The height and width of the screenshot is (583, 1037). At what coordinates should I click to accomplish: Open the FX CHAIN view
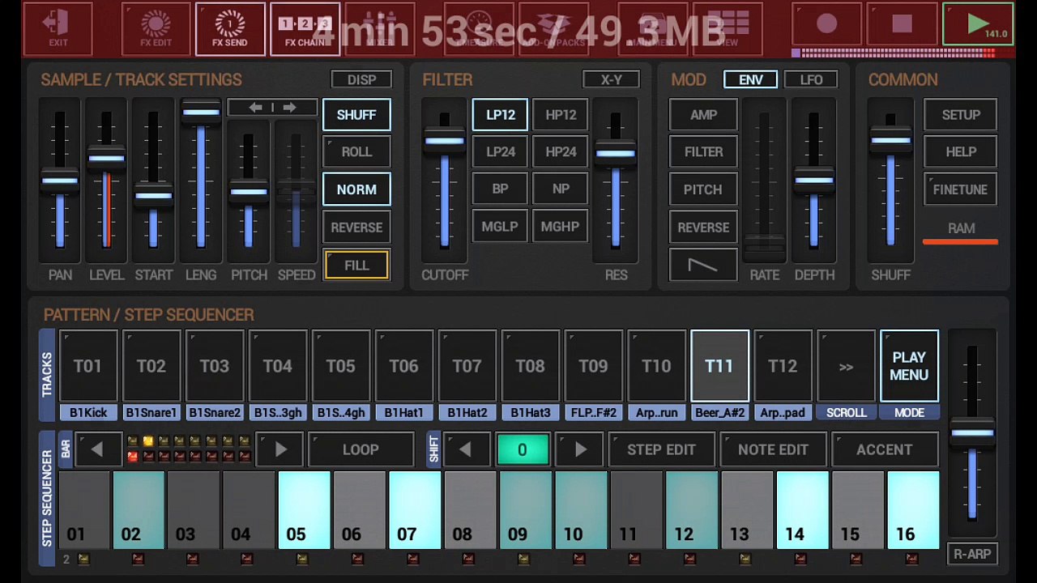[x=305, y=29]
